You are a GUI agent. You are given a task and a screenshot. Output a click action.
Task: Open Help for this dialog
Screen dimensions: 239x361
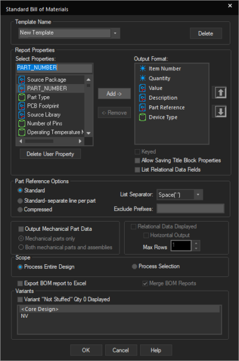tap(156, 350)
